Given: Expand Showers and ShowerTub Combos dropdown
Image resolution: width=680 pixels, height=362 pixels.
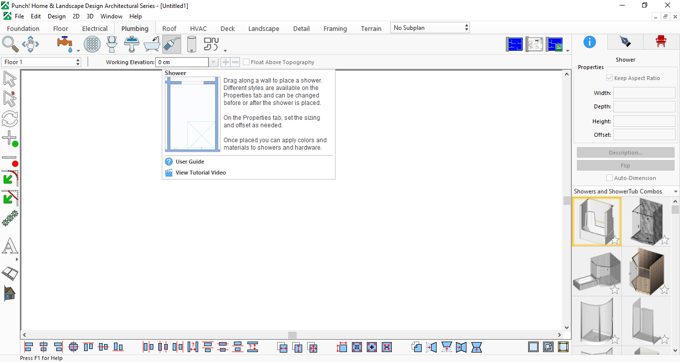Looking at the screenshot, I should click(626, 191).
